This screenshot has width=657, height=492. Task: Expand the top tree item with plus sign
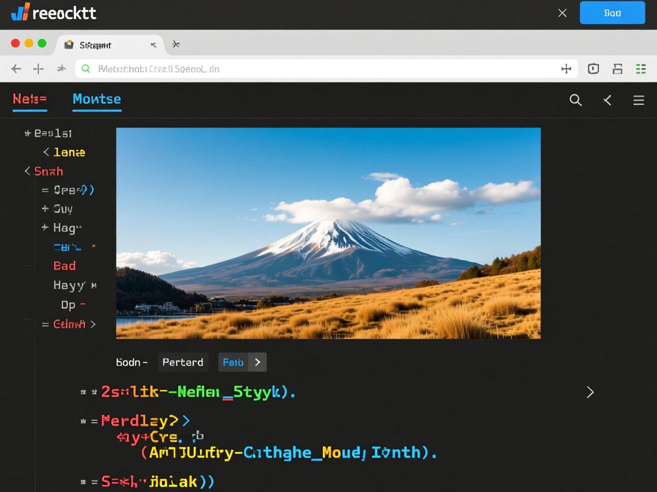pyautogui.click(x=27, y=133)
